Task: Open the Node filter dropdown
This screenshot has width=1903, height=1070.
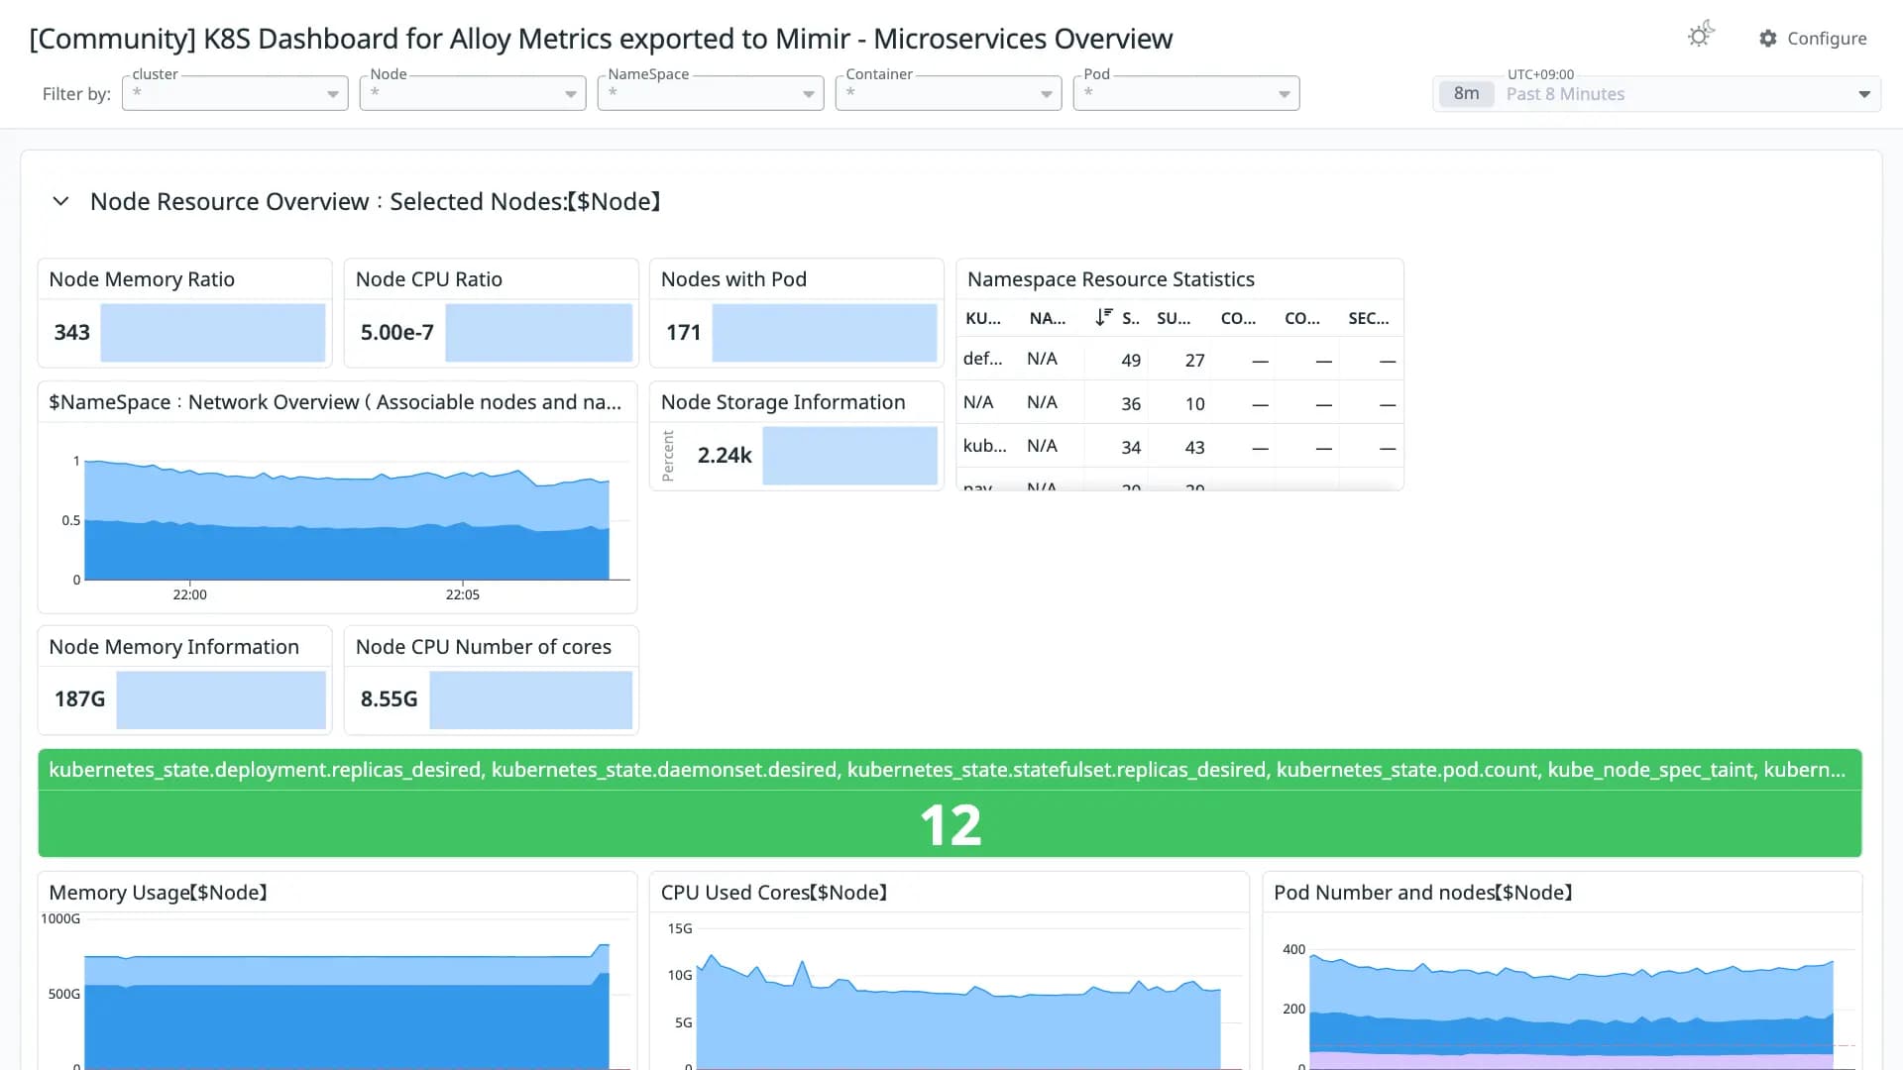Action: (x=473, y=93)
